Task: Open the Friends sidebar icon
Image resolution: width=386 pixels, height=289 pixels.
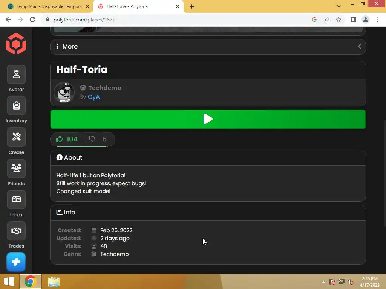Action: tap(16, 168)
